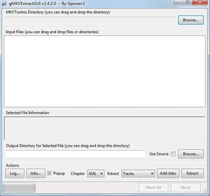Viewport: 210px width, 196px height.
Task: Open the Jobs window
Action: click(36, 173)
